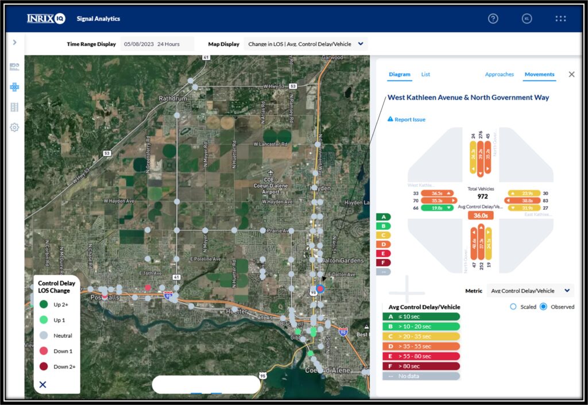
Task: Open the apps grid menu icon
Action: [x=560, y=18]
